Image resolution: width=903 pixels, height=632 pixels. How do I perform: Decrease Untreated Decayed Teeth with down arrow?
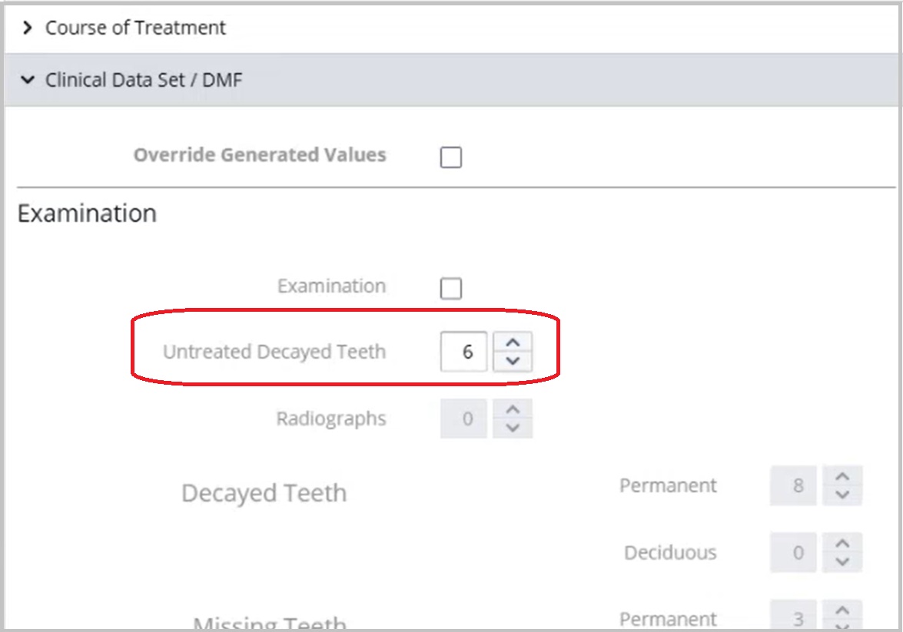click(x=513, y=362)
